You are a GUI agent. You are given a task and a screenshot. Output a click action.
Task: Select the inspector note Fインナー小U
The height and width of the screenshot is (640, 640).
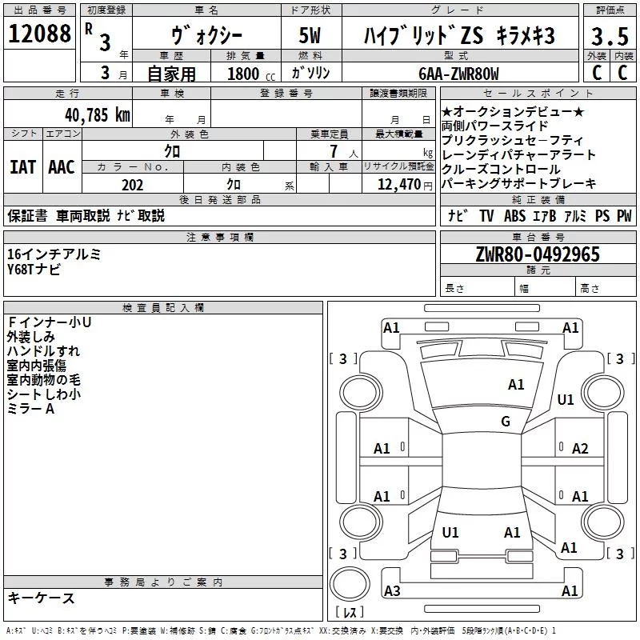[49, 322]
